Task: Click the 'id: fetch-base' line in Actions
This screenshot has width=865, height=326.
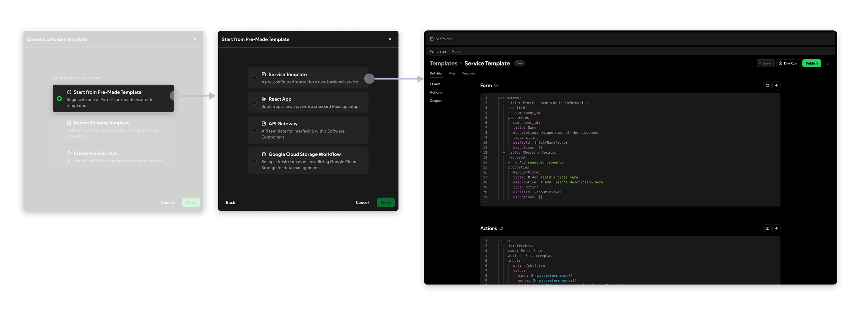Action: pos(522,246)
